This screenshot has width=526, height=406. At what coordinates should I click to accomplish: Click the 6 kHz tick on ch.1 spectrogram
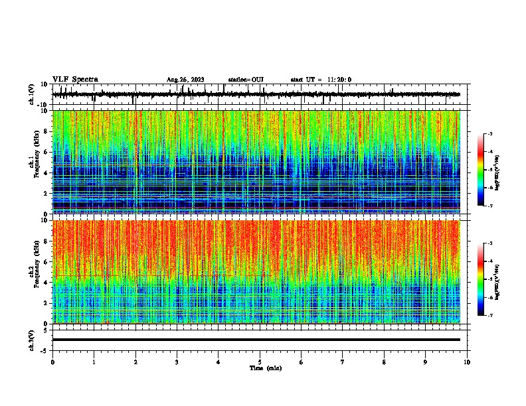pos(46,152)
